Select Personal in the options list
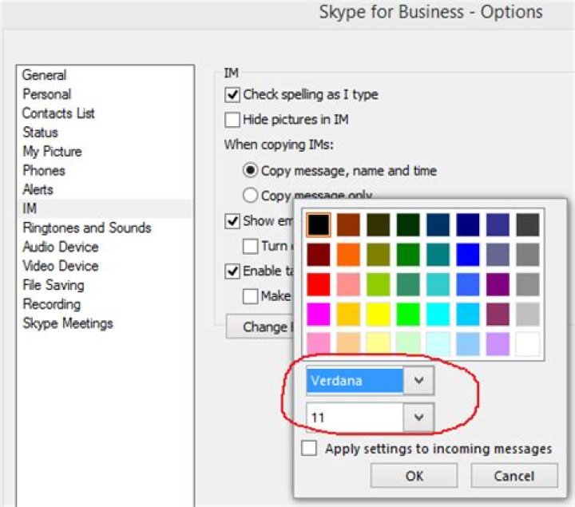Image resolution: width=575 pixels, height=507 pixels. click(x=46, y=94)
